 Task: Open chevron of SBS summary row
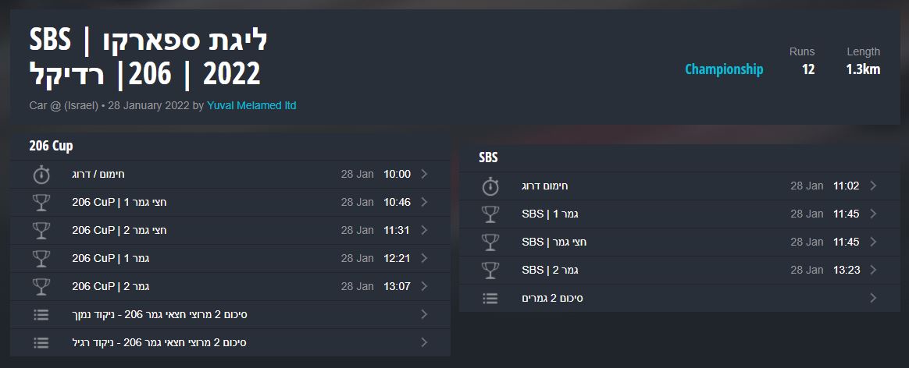pyautogui.click(x=874, y=299)
